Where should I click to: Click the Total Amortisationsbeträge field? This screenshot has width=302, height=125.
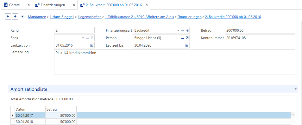[x=175, y=99]
